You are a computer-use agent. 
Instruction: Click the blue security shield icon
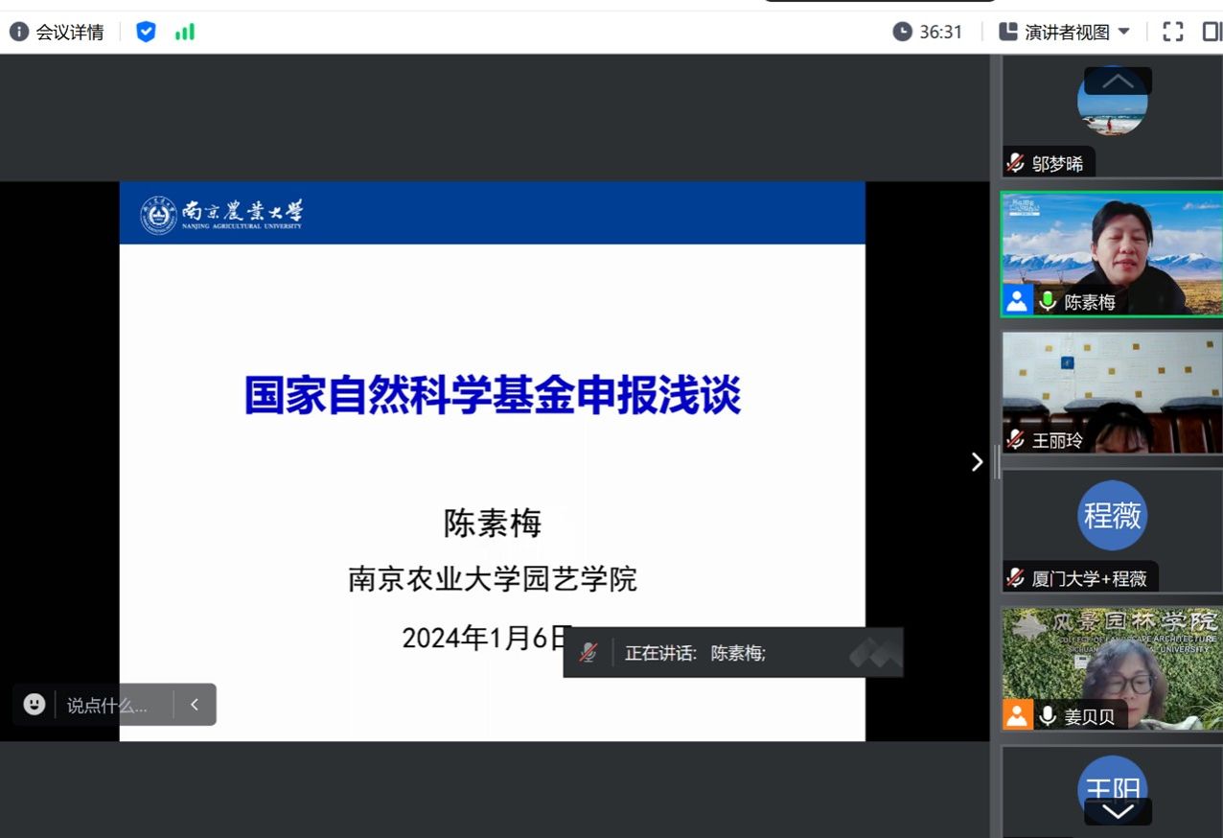click(146, 32)
